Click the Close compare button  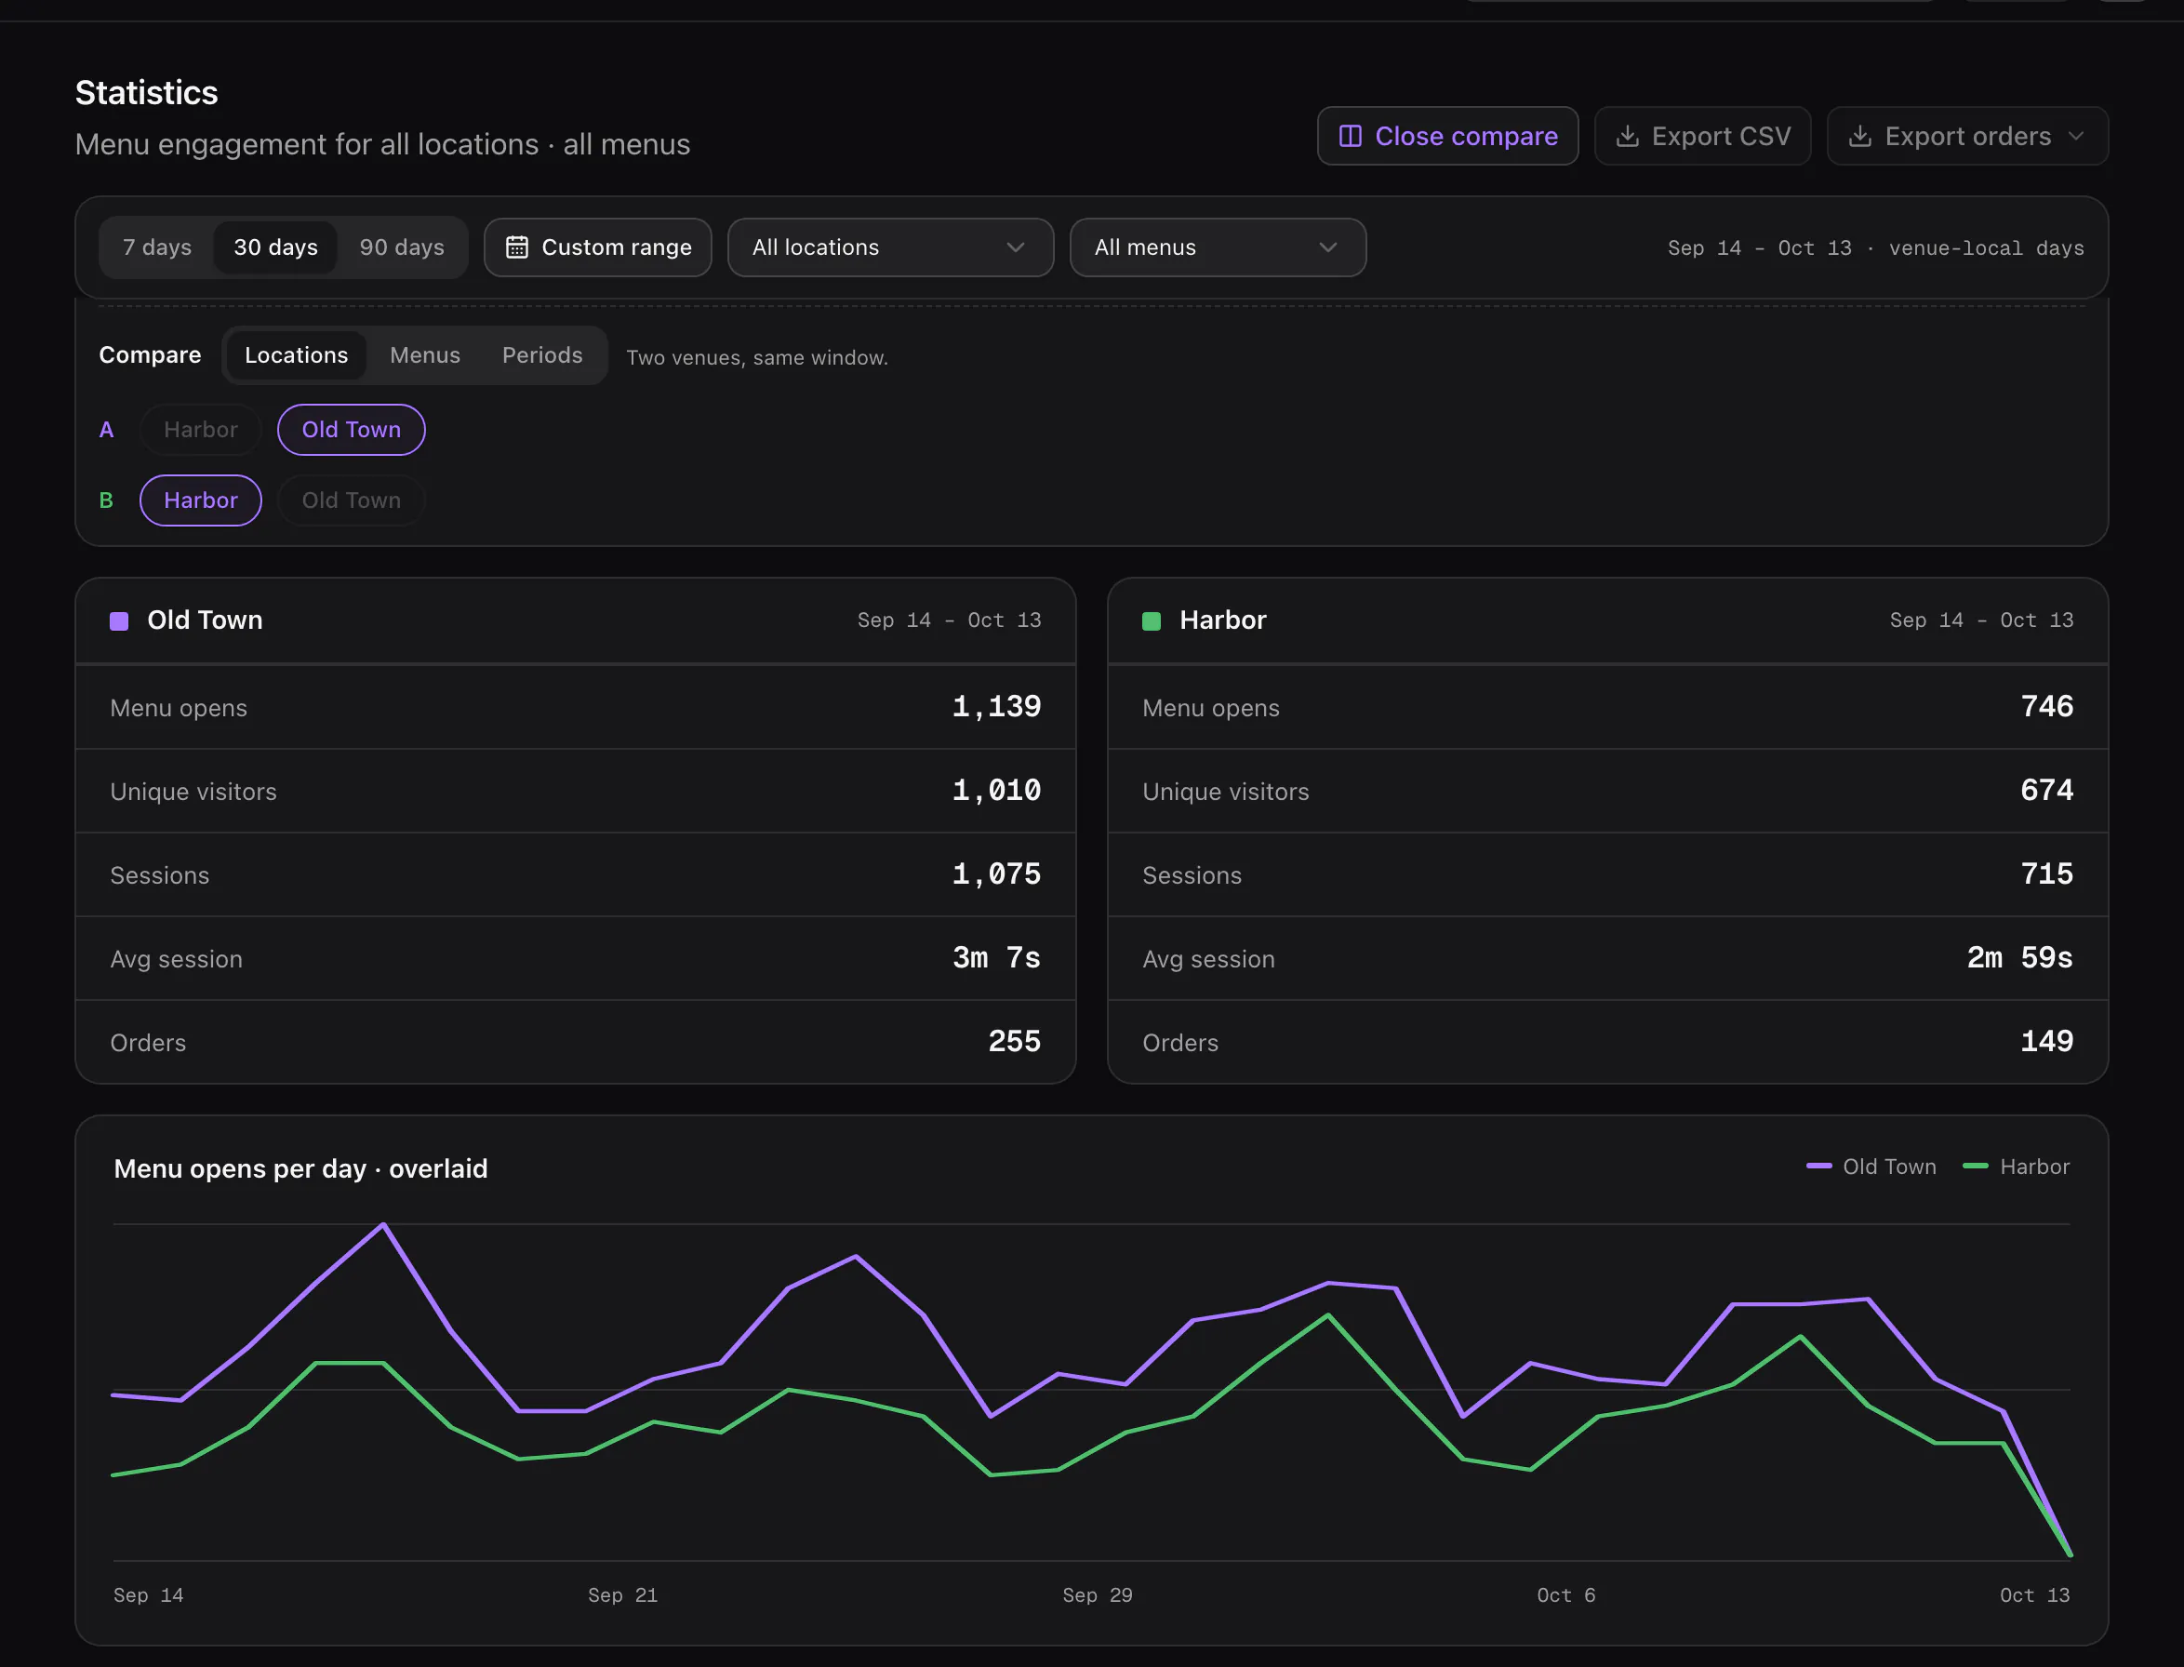click(1446, 136)
